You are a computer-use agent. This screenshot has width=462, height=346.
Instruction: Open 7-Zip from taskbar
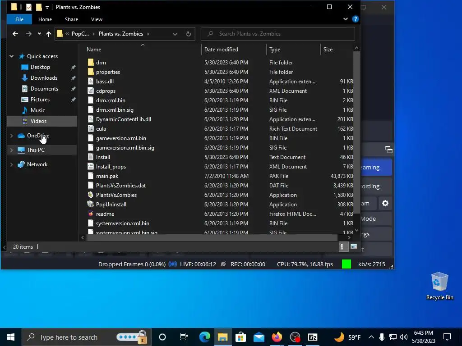(x=312, y=337)
